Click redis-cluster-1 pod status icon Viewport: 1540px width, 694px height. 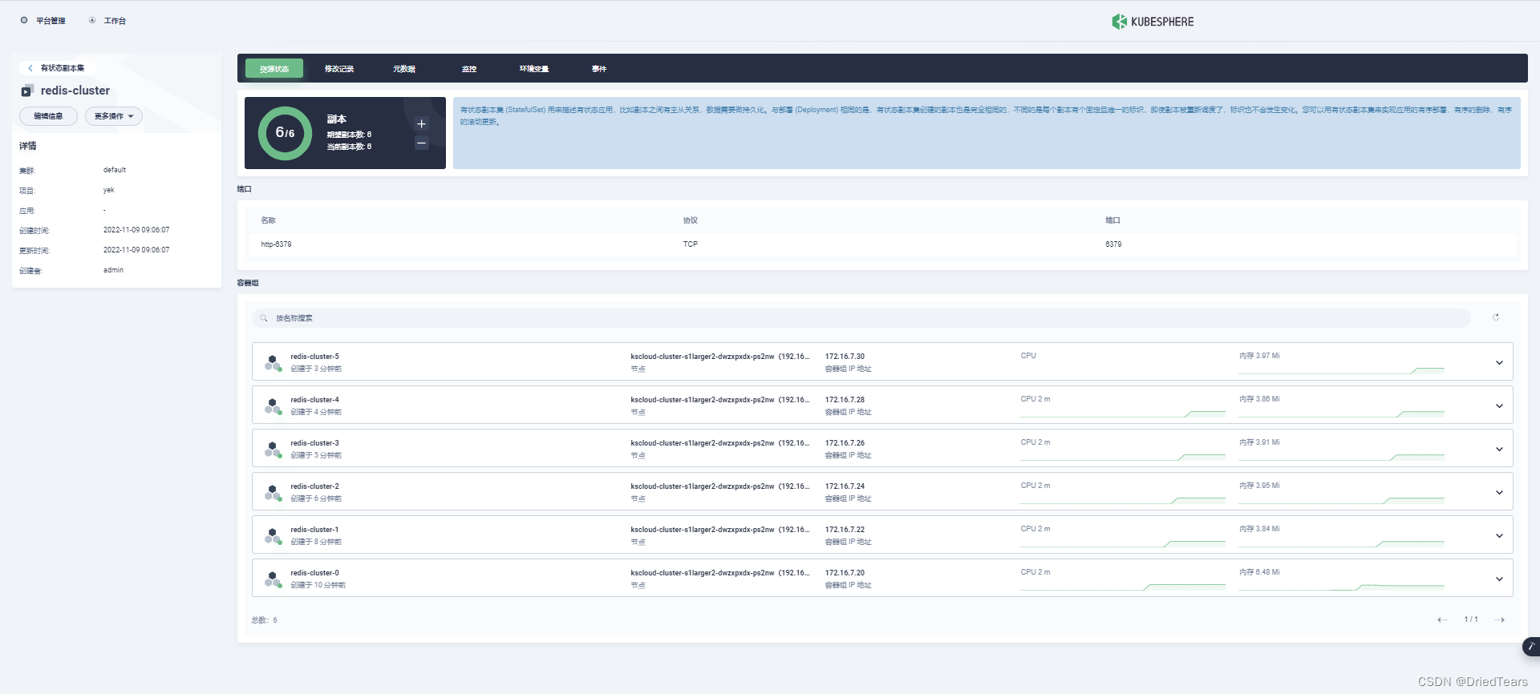tap(273, 536)
